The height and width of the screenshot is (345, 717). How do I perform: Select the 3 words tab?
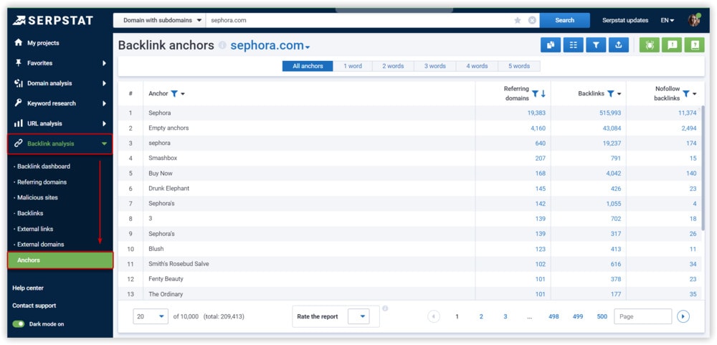tap(435, 66)
